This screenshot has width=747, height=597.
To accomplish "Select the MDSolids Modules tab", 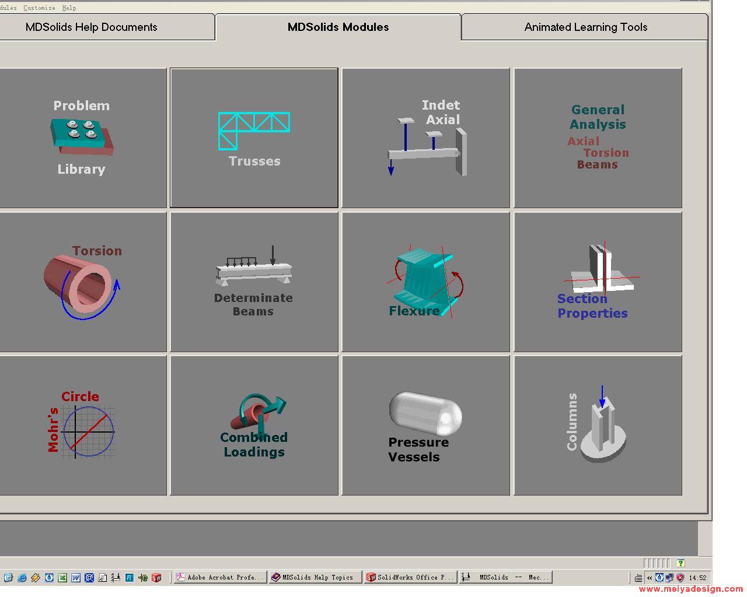I will 338,27.
